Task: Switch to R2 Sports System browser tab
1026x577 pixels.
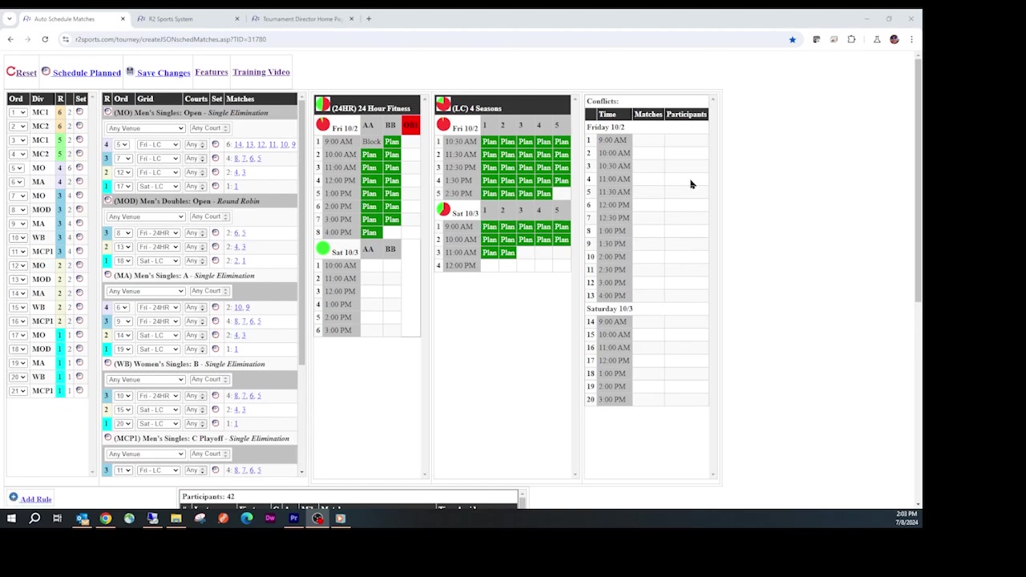Action: pyautogui.click(x=186, y=18)
